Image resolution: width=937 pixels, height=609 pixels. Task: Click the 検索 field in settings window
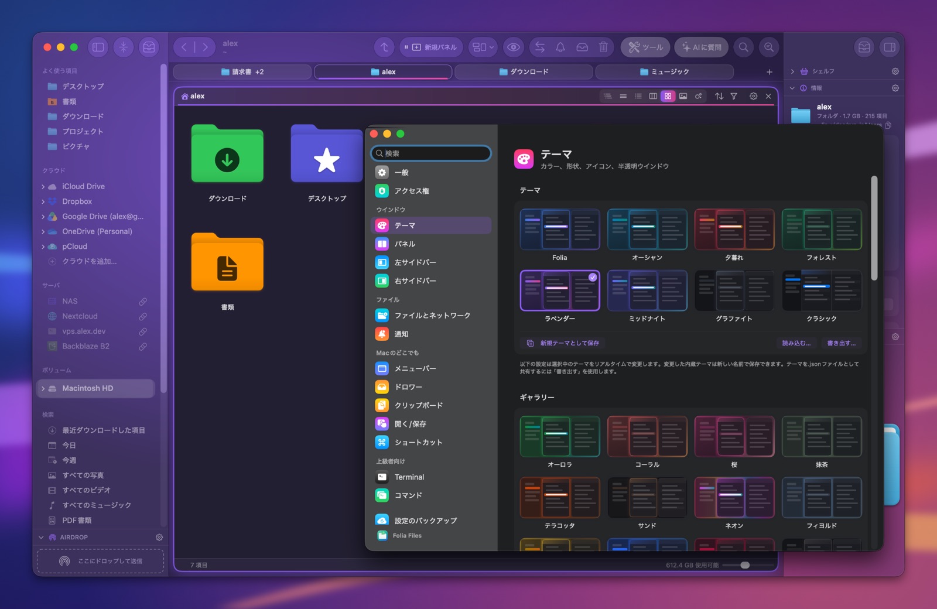click(x=431, y=153)
